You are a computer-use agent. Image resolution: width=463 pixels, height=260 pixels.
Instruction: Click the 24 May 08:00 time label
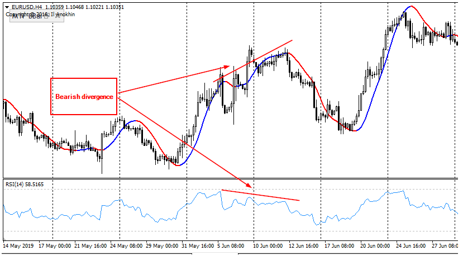tap(126, 245)
